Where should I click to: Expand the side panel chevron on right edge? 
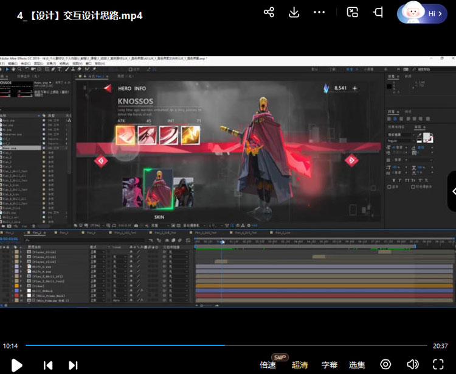(454, 191)
